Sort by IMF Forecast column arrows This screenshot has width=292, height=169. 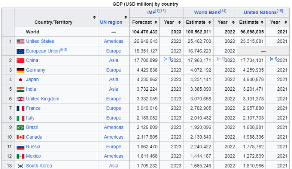(x=156, y=22)
